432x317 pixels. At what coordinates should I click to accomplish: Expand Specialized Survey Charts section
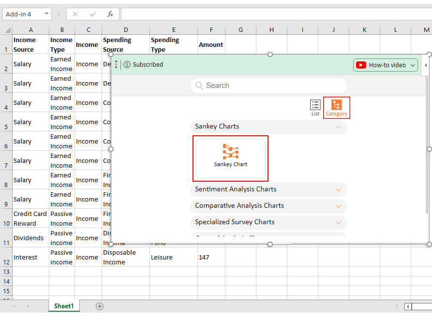click(268, 222)
